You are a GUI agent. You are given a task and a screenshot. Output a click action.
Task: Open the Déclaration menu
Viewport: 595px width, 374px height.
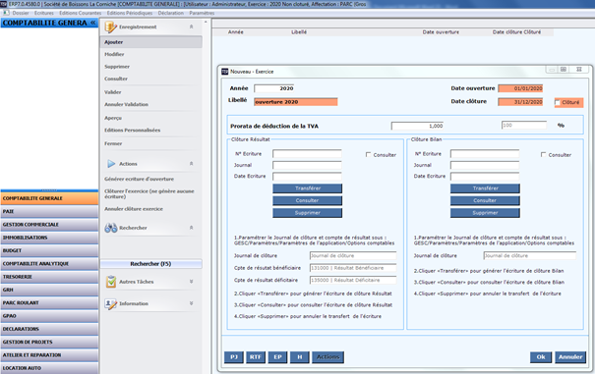(x=171, y=13)
